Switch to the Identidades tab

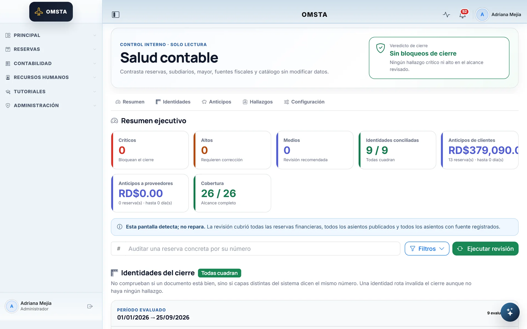point(173,102)
